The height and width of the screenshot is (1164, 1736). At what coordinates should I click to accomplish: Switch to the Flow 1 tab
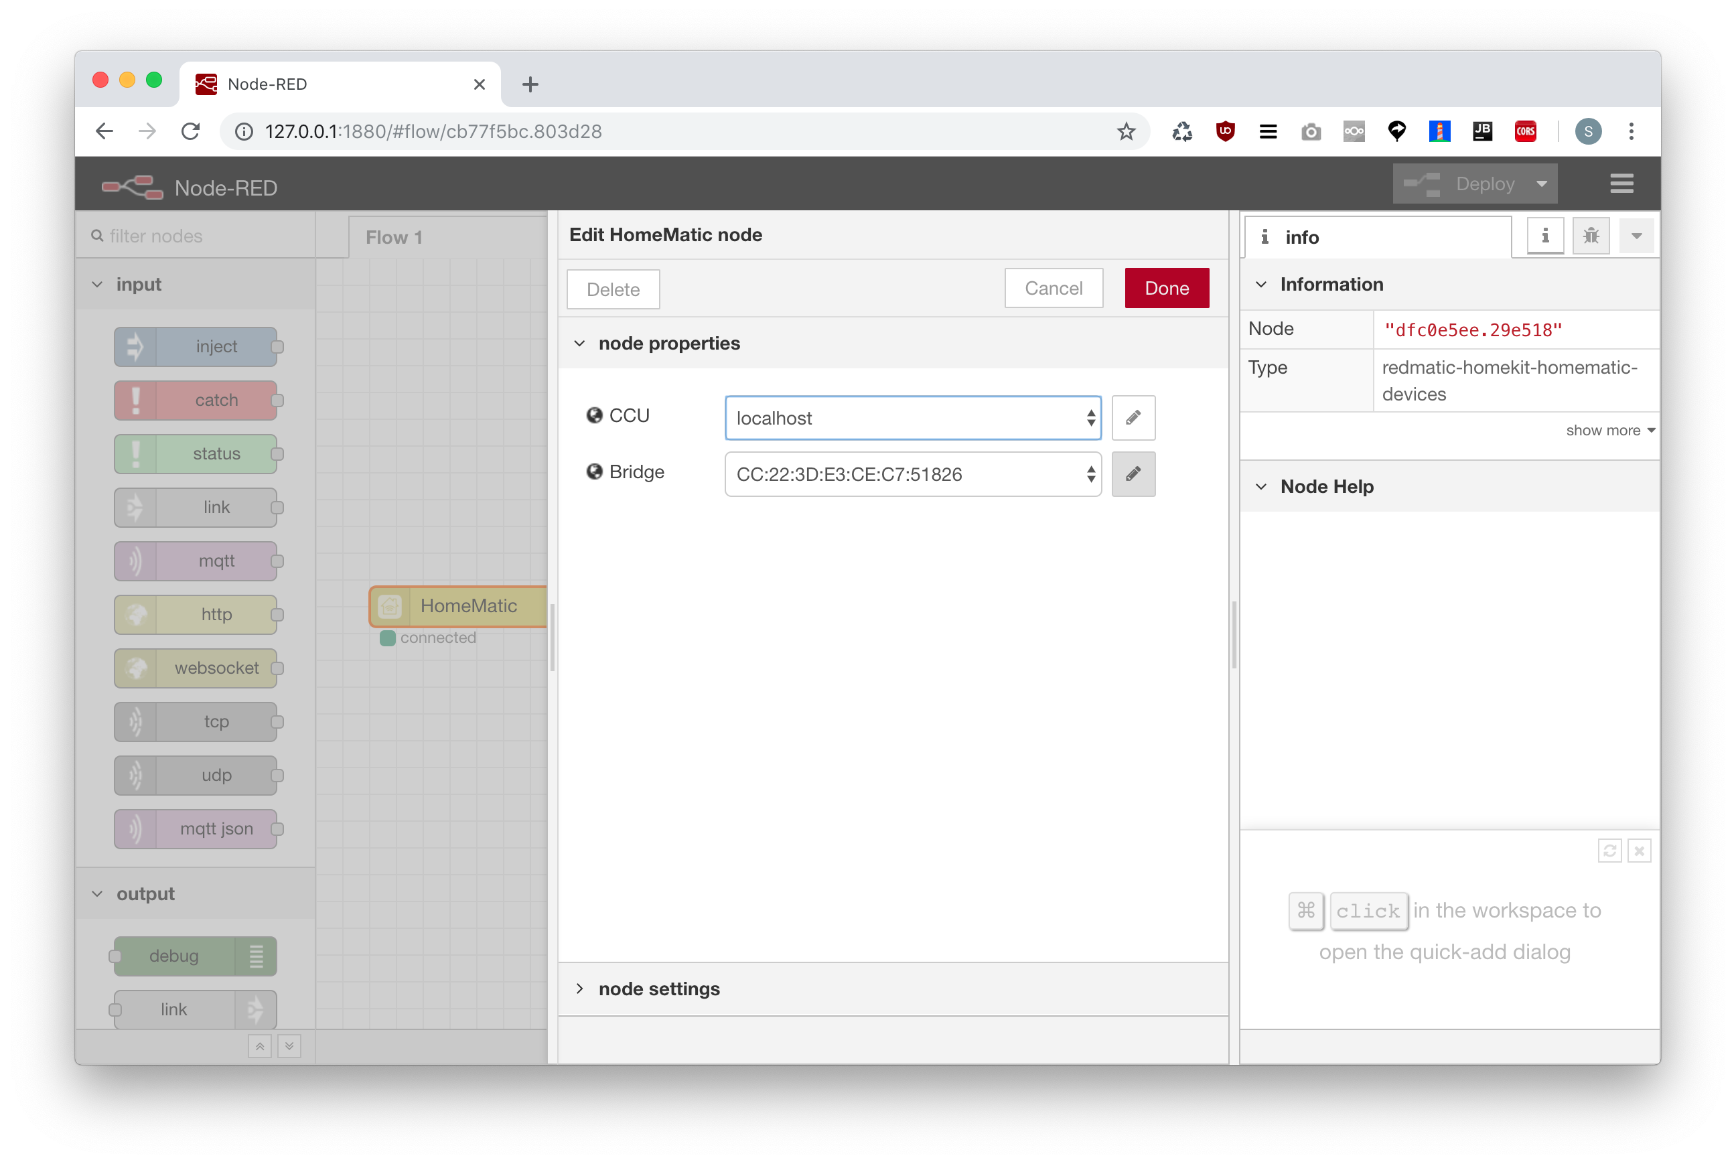pyautogui.click(x=394, y=238)
